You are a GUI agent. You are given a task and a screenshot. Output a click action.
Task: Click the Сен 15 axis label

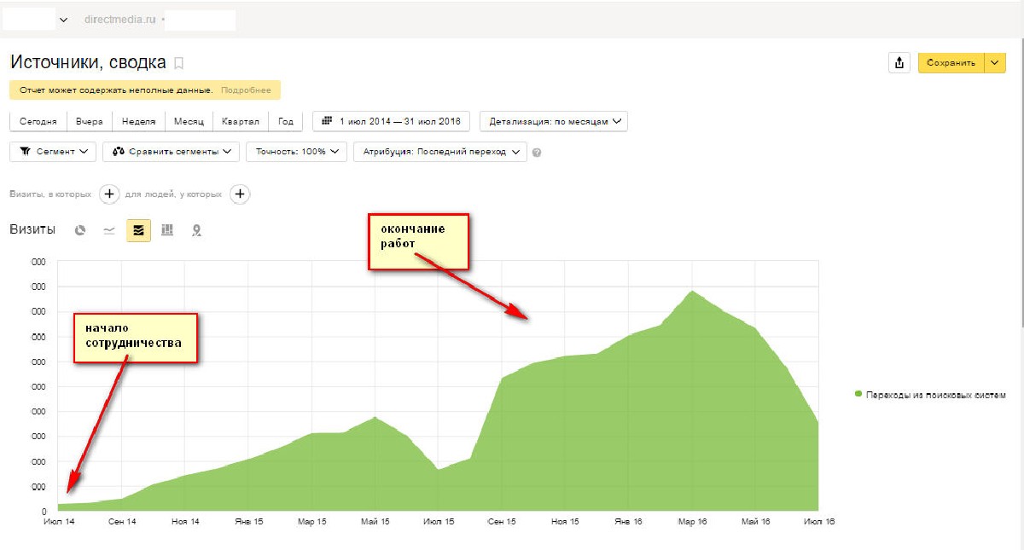tap(502, 522)
